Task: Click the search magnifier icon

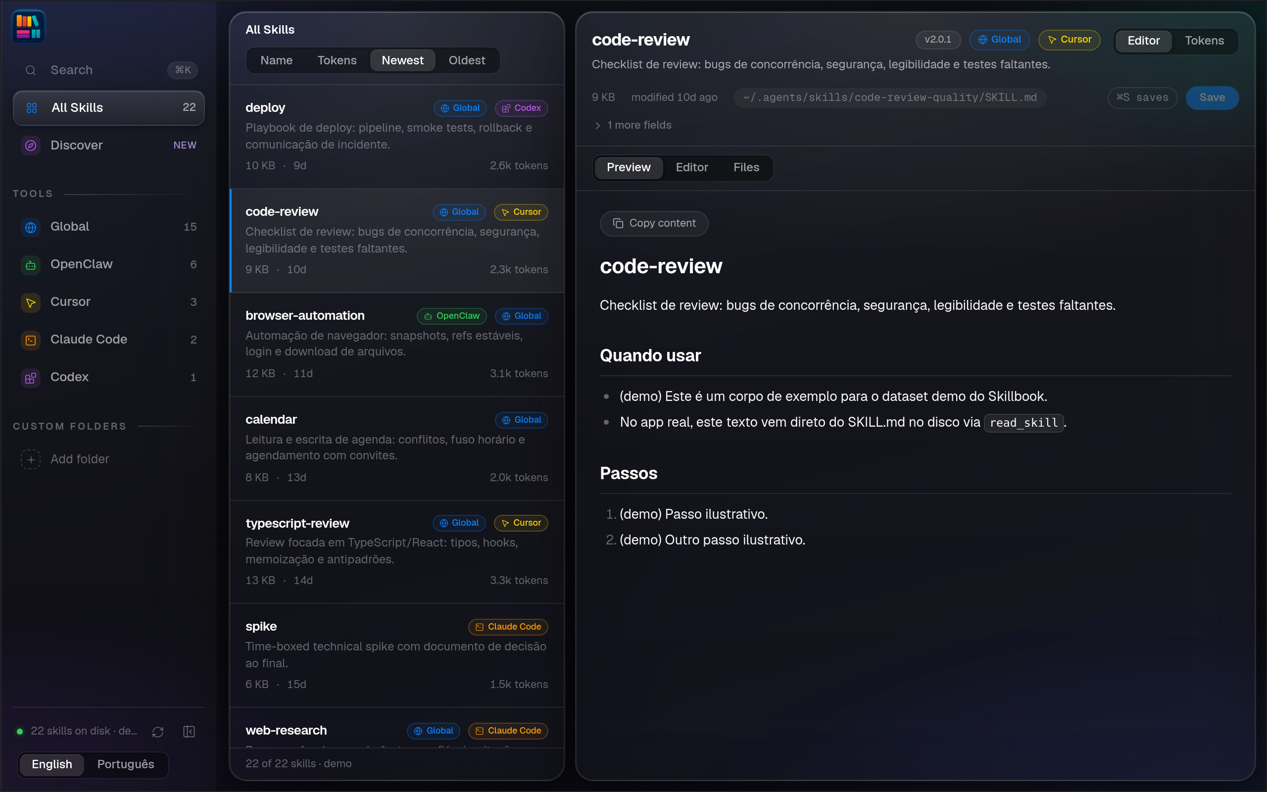Action: pyautogui.click(x=31, y=70)
